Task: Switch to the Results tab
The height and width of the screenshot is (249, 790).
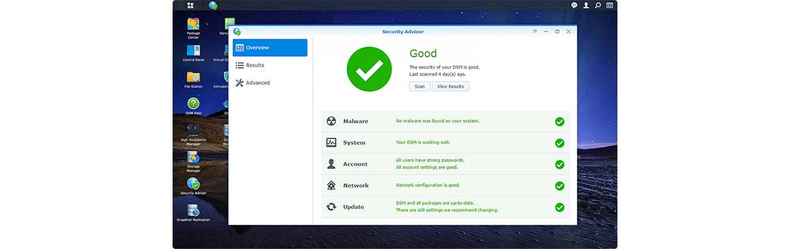Action: 270,66
